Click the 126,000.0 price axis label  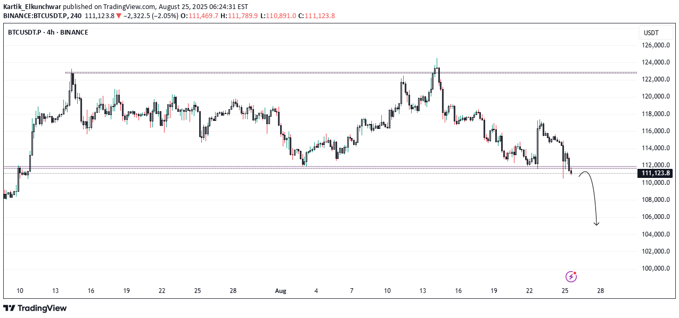click(x=656, y=45)
